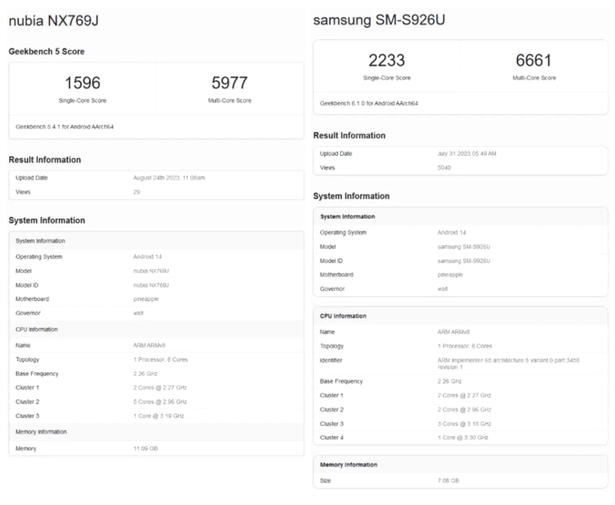Click the views count 5040
This screenshot has height=505, width=615.
pyautogui.click(x=444, y=167)
